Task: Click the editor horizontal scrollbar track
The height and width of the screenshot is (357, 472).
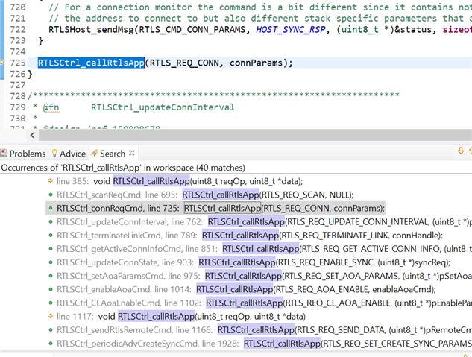Action: 255,135
